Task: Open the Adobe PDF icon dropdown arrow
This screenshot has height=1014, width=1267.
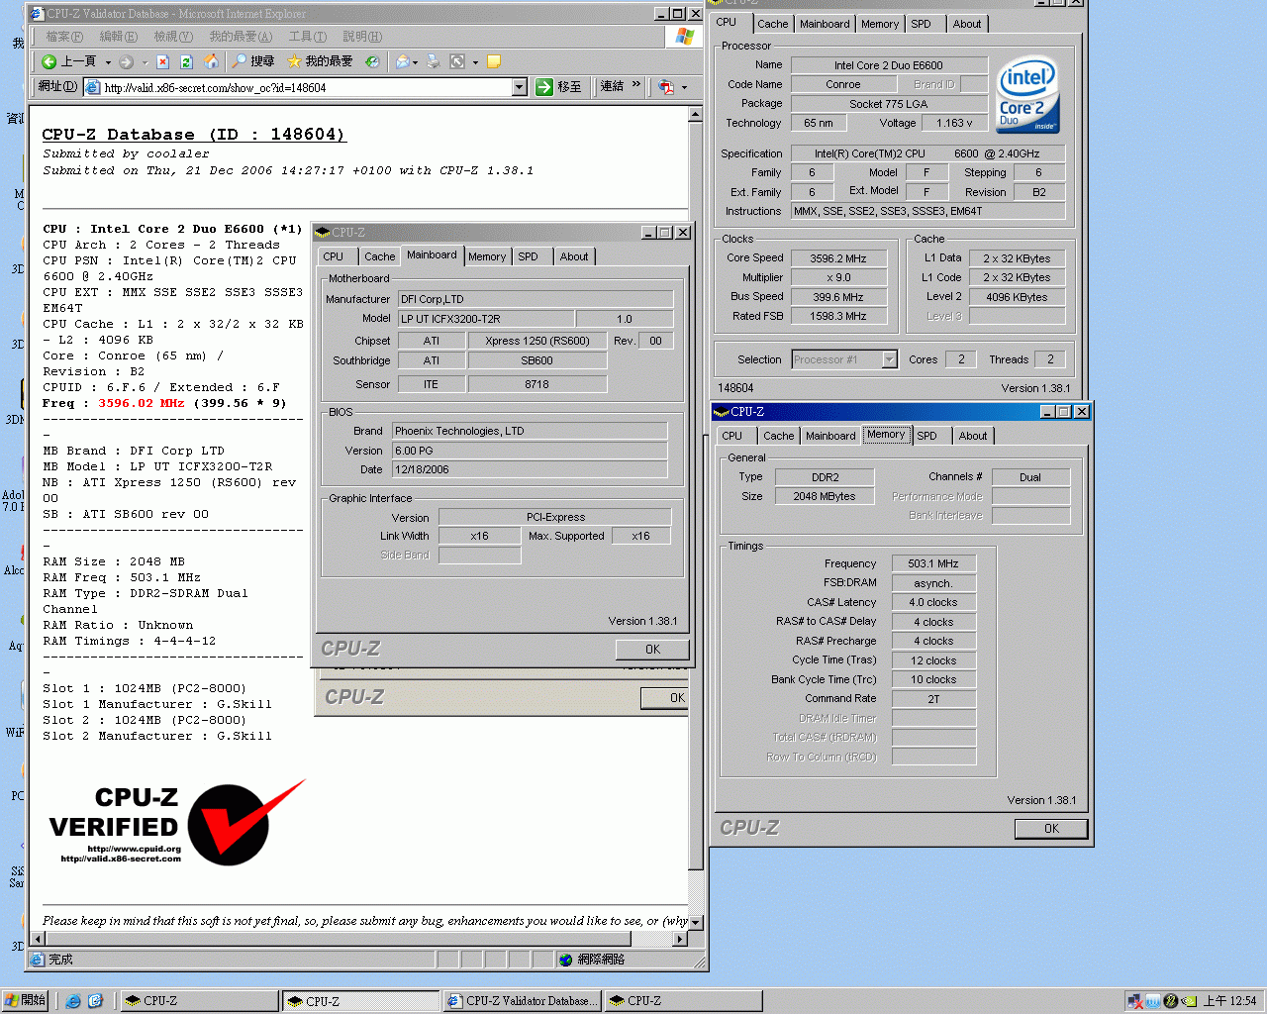Action: [684, 88]
